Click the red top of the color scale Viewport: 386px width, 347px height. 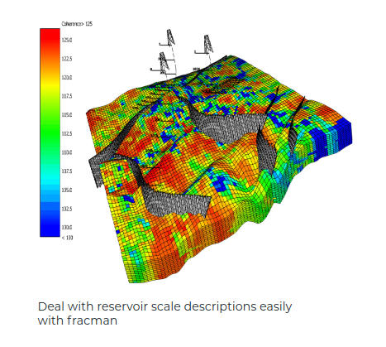(50, 36)
